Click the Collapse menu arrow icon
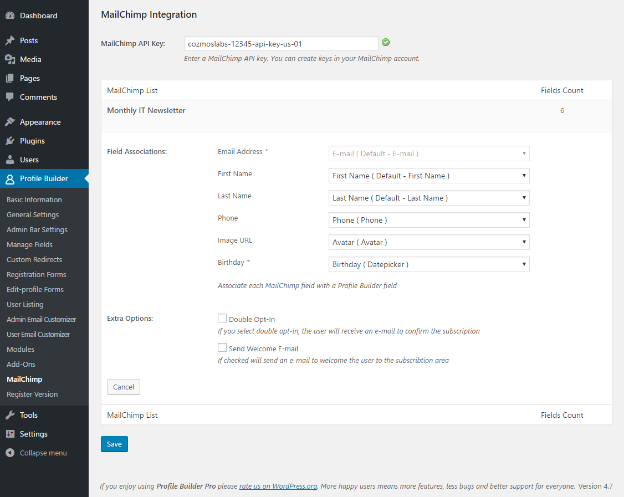 coord(10,453)
